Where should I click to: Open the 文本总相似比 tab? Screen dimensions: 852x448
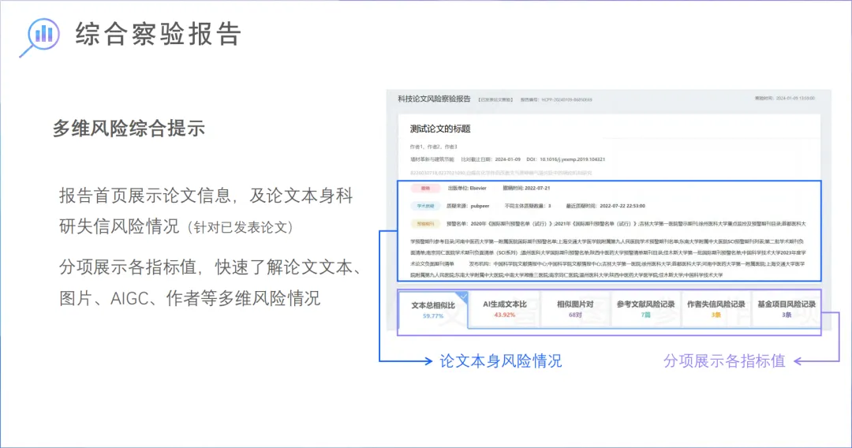point(433,309)
